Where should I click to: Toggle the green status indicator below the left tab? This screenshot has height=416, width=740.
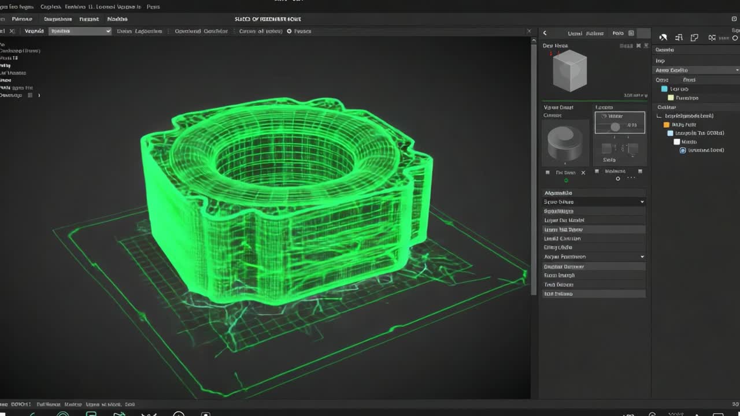[x=566, y=180]
